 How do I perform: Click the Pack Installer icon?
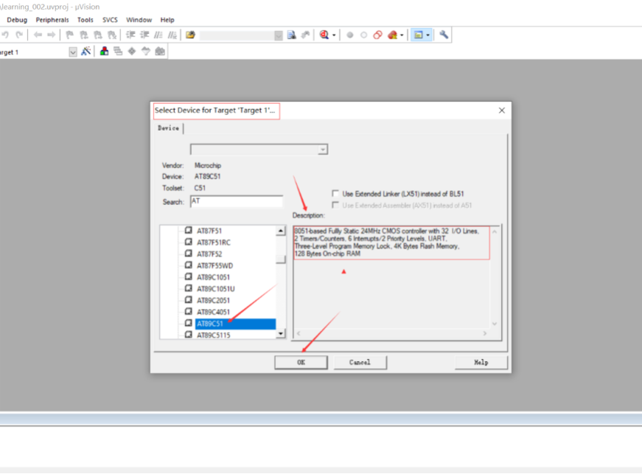[160, 52]
